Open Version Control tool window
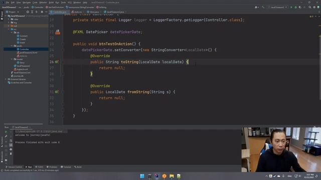 pyautogui.click(x=14, y=167)
